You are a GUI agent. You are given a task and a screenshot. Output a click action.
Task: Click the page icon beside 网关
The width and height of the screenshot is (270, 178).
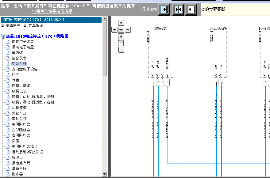tap(8, 75)
